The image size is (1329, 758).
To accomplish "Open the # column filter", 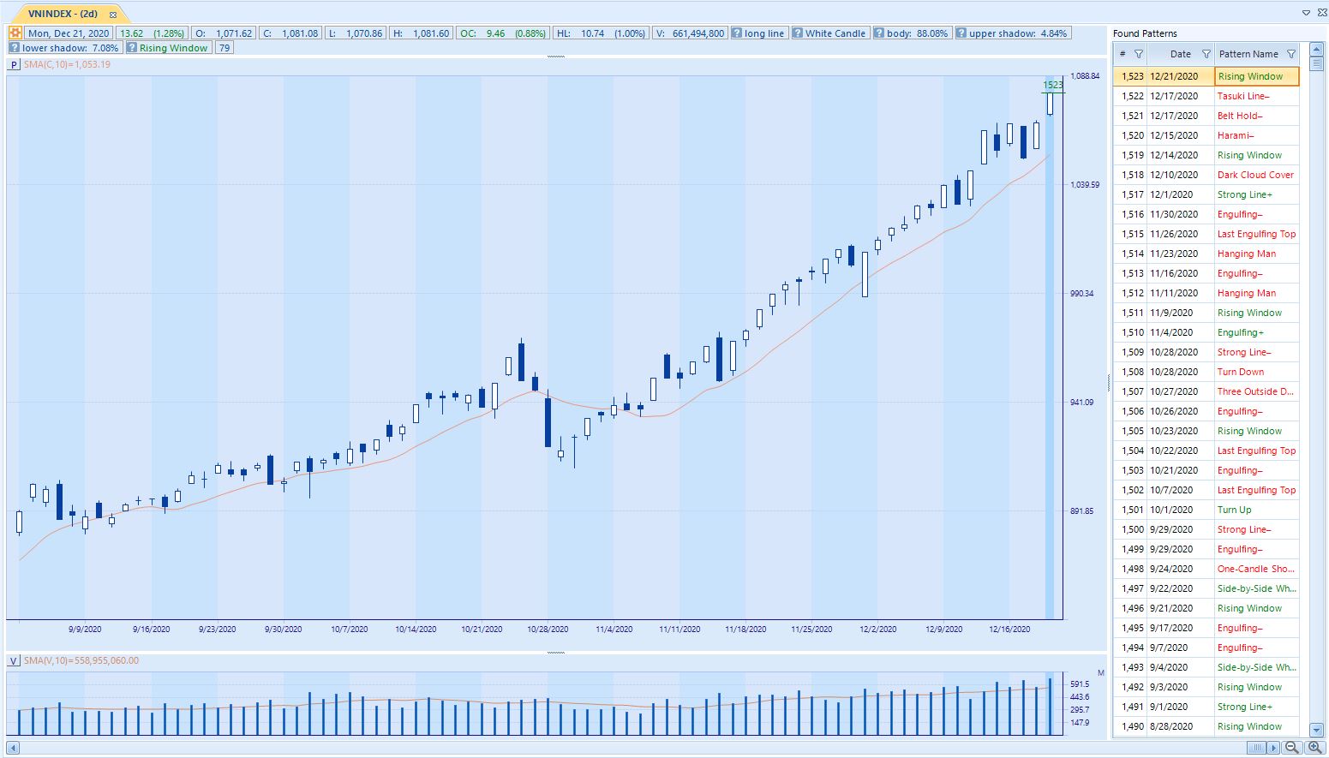I will pyautogui.click(x=1139, y=54).
